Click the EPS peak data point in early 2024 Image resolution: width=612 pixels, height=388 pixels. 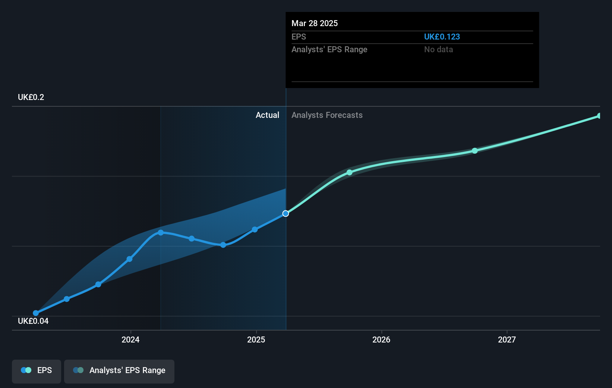[x=161, y=232]
